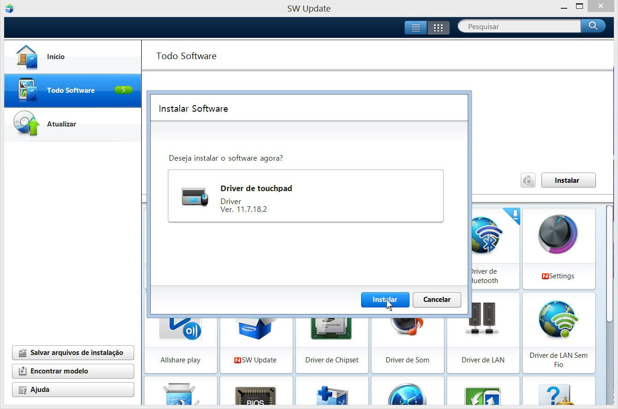Click the magnifier search button
618x409 pixels.
[593, 26]
